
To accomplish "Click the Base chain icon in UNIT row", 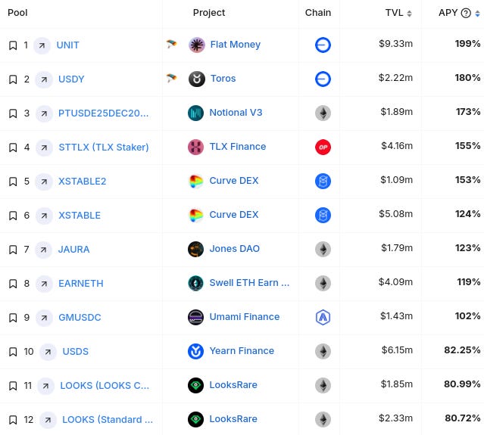I will (x=323, y=45).
